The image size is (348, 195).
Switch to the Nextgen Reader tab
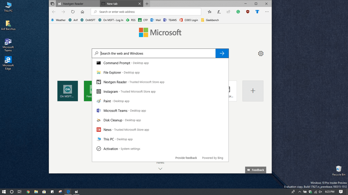pyautogui.click(x=78, y=4)
